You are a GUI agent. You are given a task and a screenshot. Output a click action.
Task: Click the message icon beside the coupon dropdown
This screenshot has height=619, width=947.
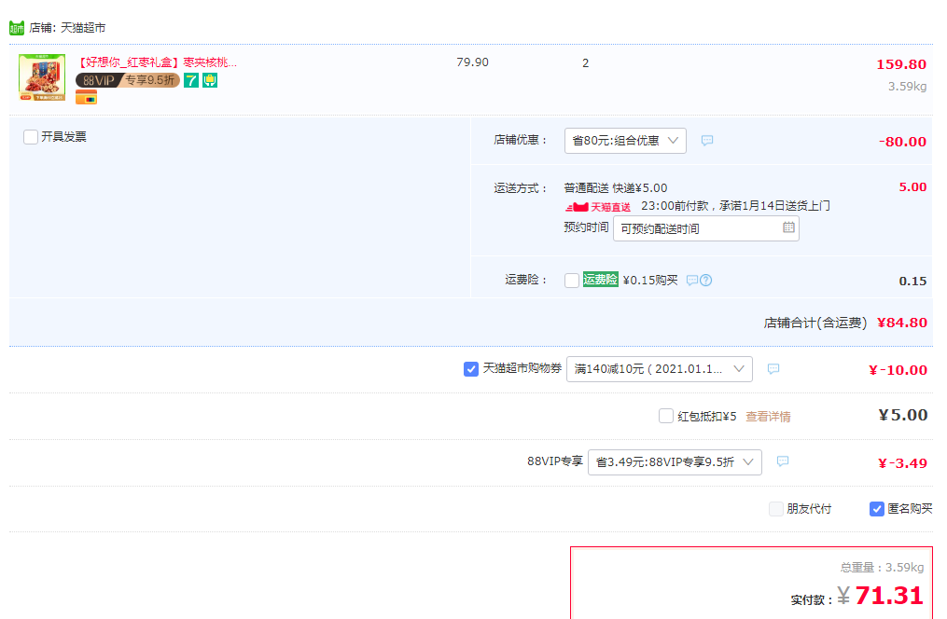[x=773, y=368]
